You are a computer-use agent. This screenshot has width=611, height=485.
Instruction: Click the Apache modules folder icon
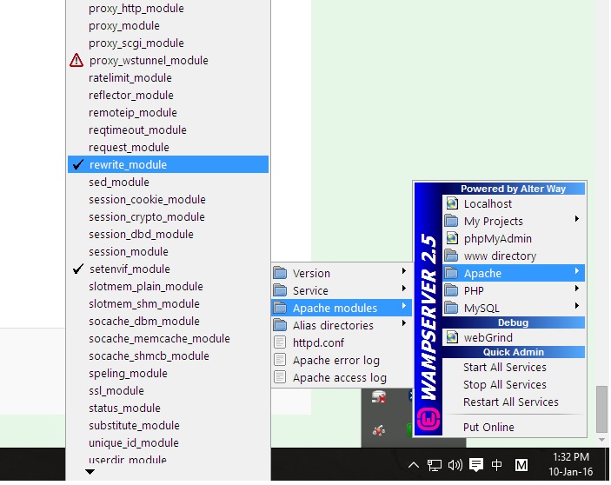point(280,308)
